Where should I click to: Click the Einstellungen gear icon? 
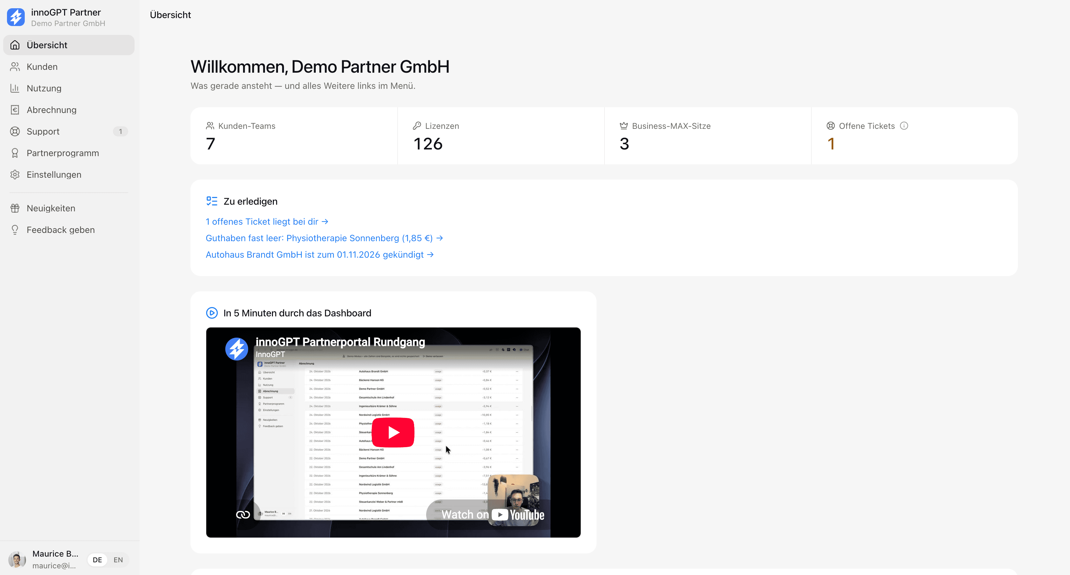click(x=15, y=175)
